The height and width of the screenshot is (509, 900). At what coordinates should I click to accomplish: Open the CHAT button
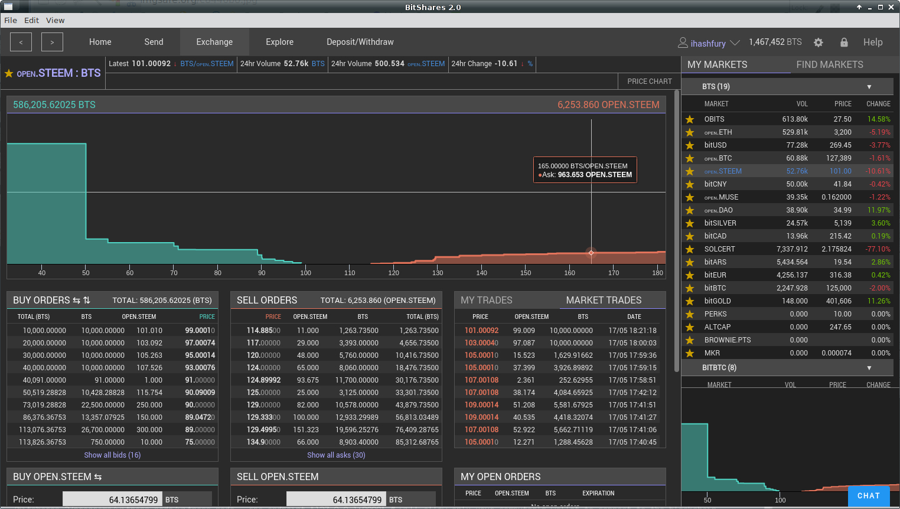(x=868, y=496)
